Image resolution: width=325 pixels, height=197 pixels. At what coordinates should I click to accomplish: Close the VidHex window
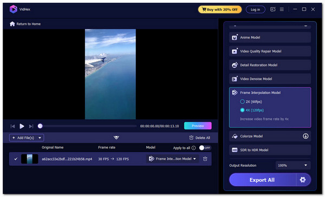(x=313, y=9)
